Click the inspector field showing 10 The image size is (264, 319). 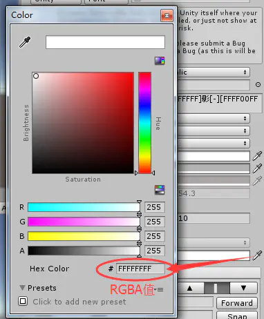(214, 218)
